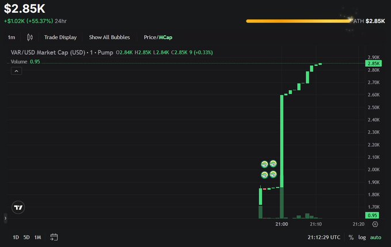391x247 pixels.
Task: Click the top-left trade bubble
Action: pyautogui.click(x=264, y=164)
